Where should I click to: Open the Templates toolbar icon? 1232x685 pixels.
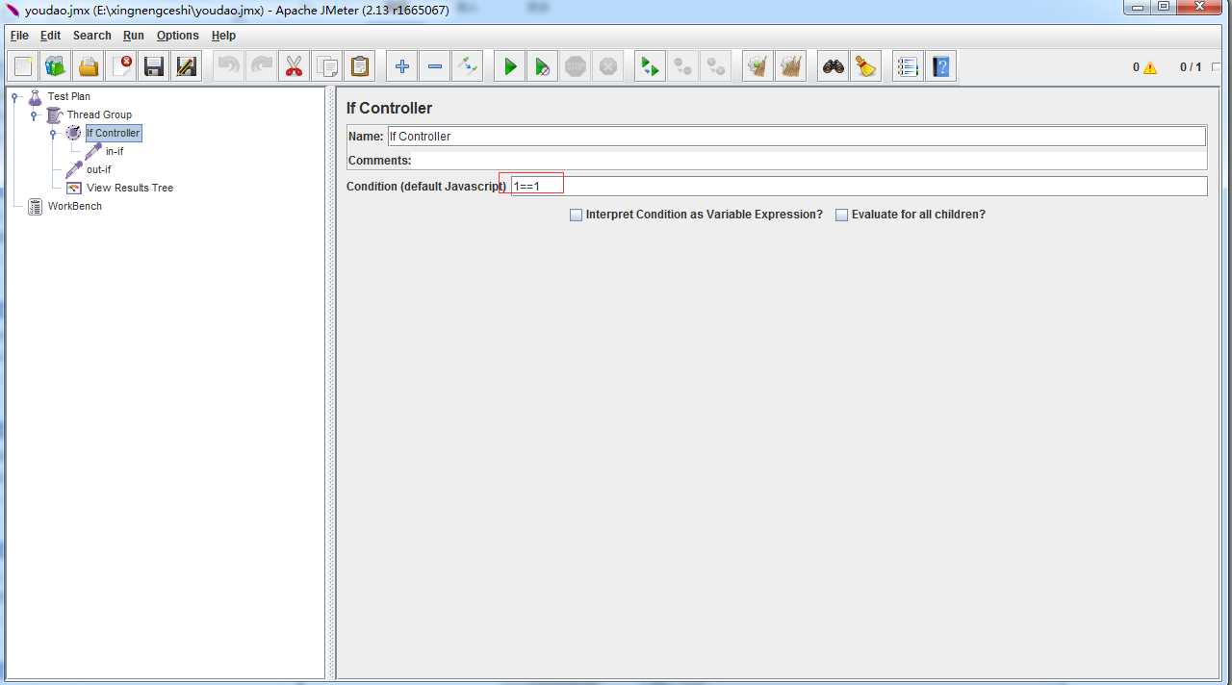56,66
